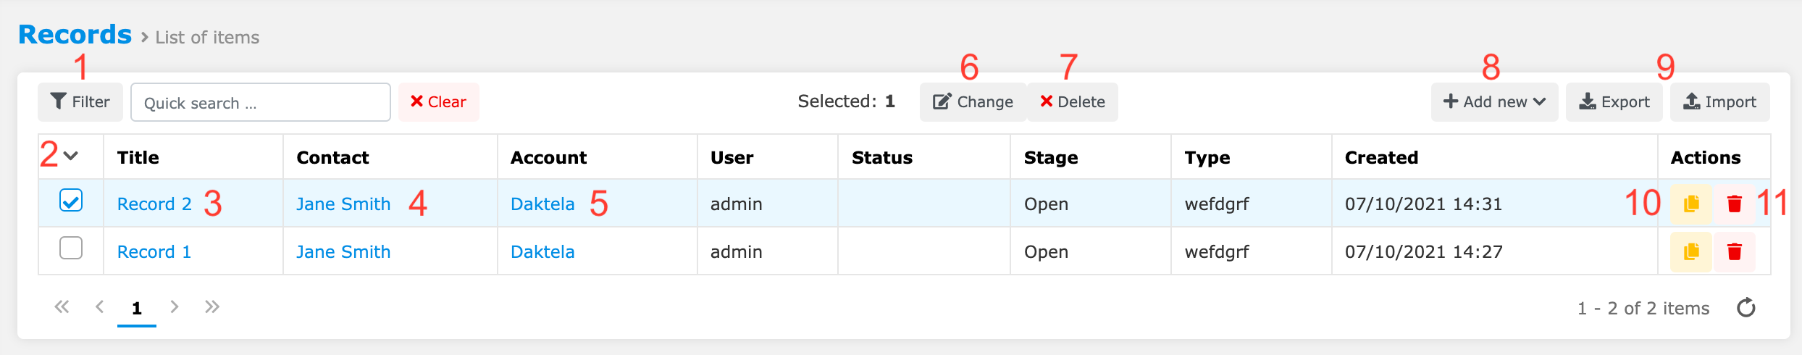Duplicate Record 1 using copy icon

pyautogui.click(x=1690, y=252)
